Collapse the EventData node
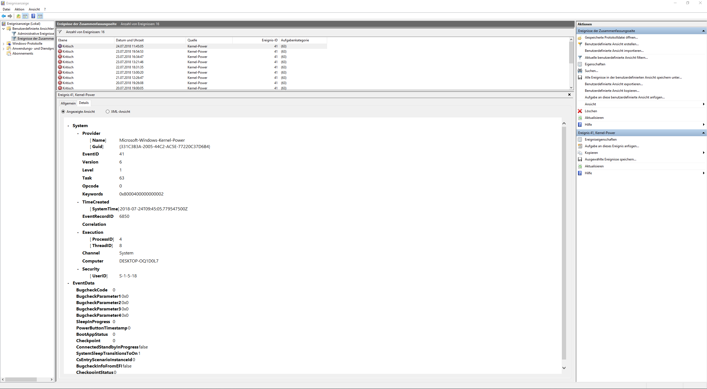Viewport: 707px width, 389px height. click(69, 283)
